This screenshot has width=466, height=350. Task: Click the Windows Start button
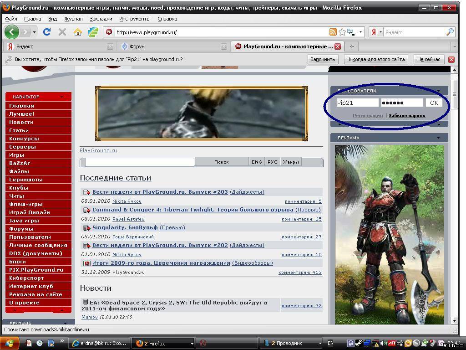[x=10, y=344]
